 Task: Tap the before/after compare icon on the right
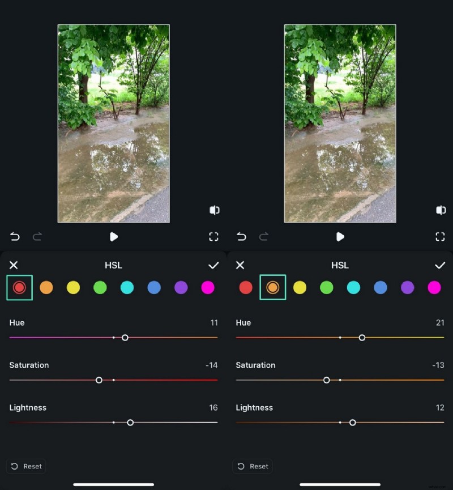441,210
